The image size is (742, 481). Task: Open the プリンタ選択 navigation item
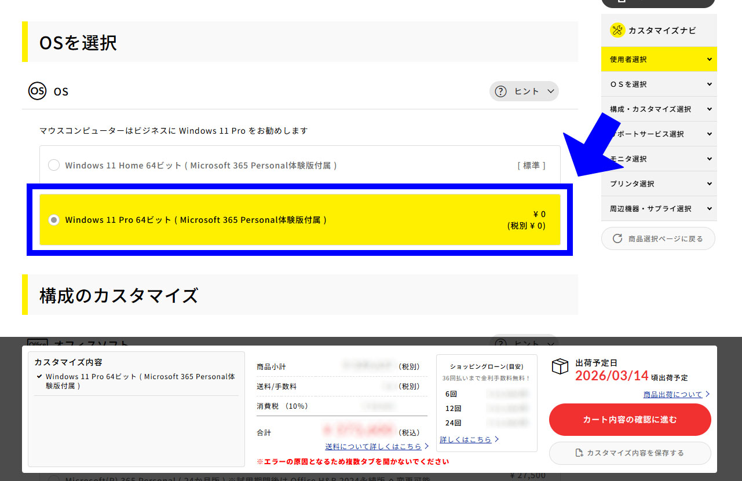(658, 183)
